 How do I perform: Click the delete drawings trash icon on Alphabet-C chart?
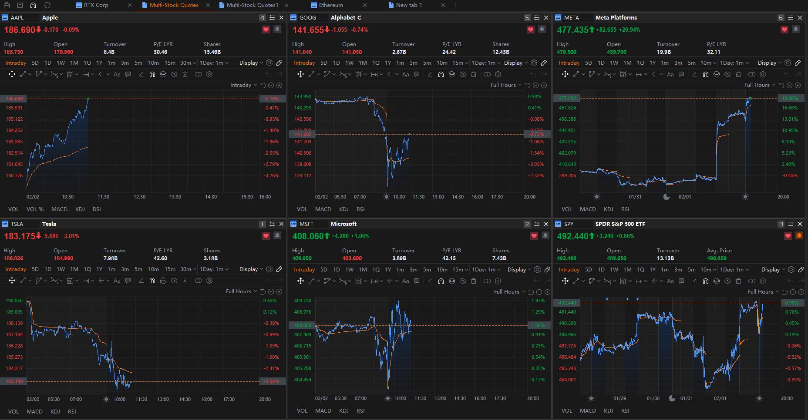474,74
